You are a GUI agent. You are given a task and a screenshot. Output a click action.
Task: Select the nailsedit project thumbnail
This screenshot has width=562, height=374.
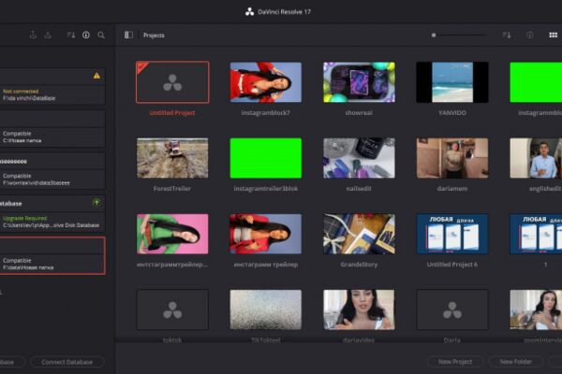359,158
